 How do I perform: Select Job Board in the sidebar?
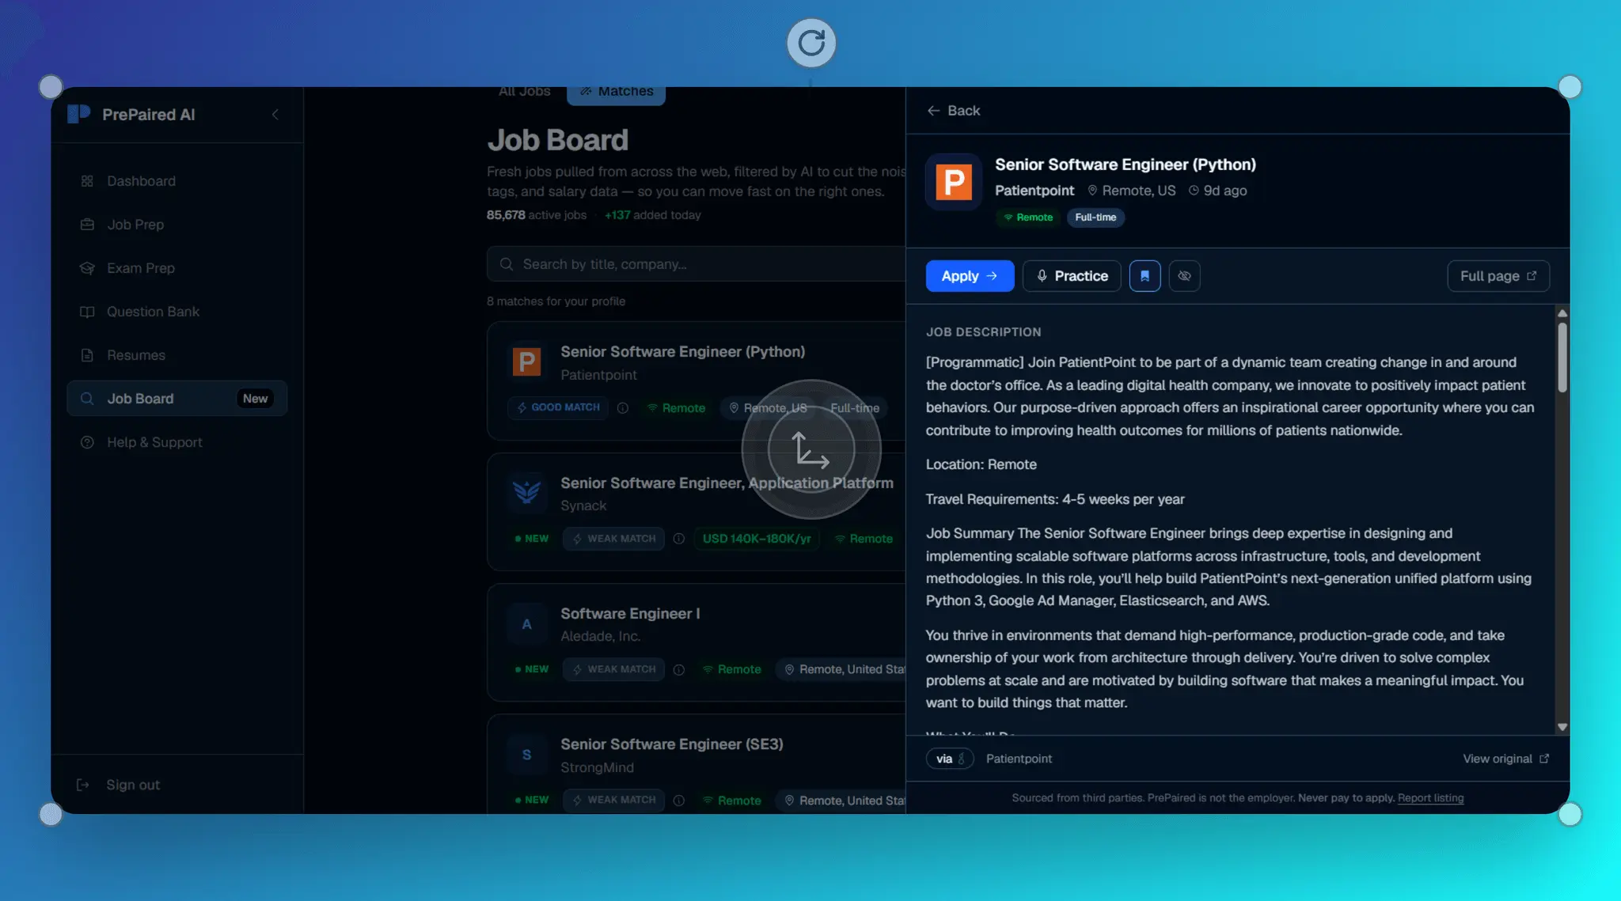click(177, 399)
